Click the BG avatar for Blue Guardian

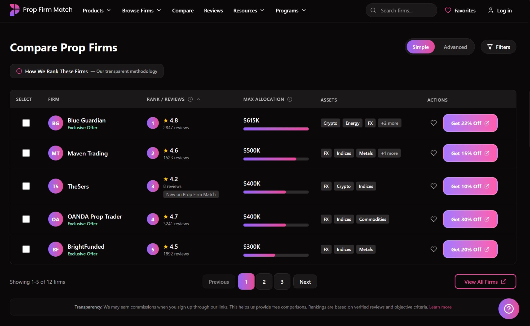pyautogui.click(x=55, y=123)
